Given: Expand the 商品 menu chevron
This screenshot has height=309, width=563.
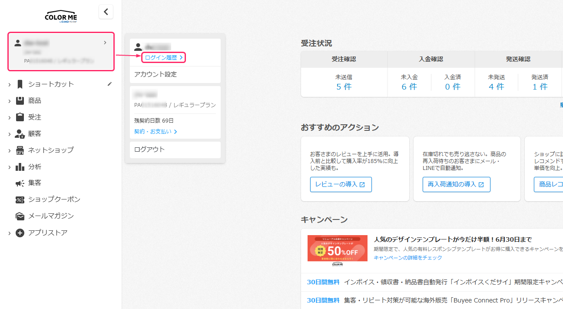Looking at the screenshot, I should pos(10,101).
